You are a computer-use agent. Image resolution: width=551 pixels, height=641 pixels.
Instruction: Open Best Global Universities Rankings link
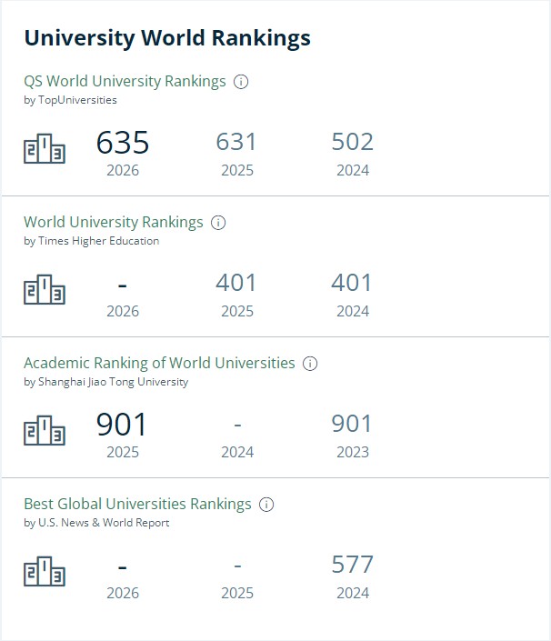(x=137, y=504)
